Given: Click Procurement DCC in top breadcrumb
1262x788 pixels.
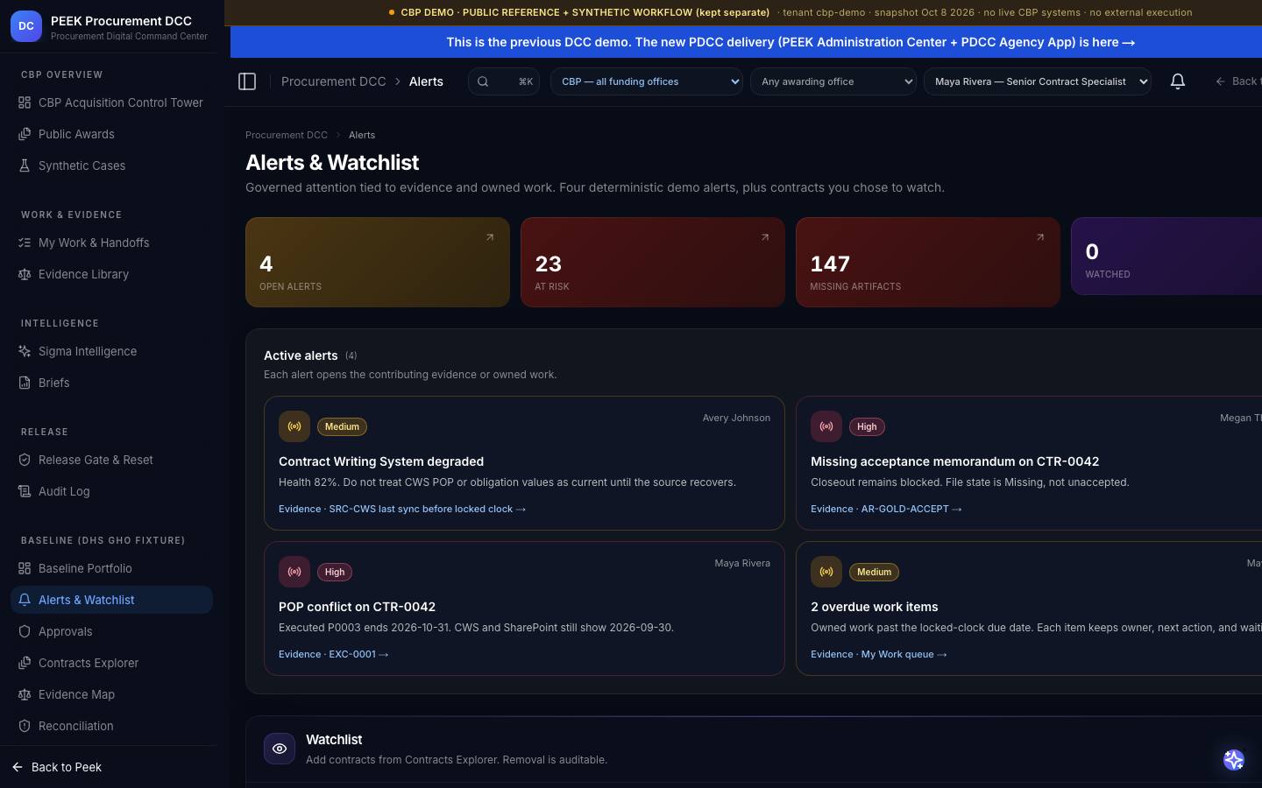Looking at the screenshot, I should point(333,81).
